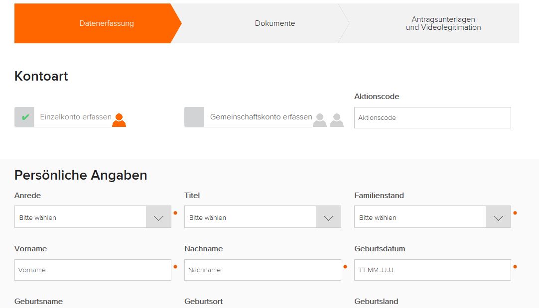Click the two-person Gemeinschaftskonto icon
This screenshot has height=308, width=539.
click(328, 120)
